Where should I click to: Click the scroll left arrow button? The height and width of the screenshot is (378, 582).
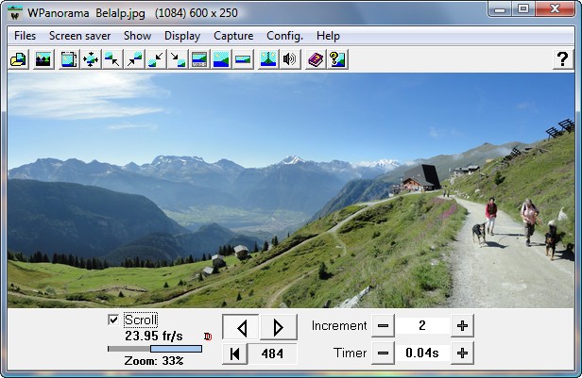241,327
